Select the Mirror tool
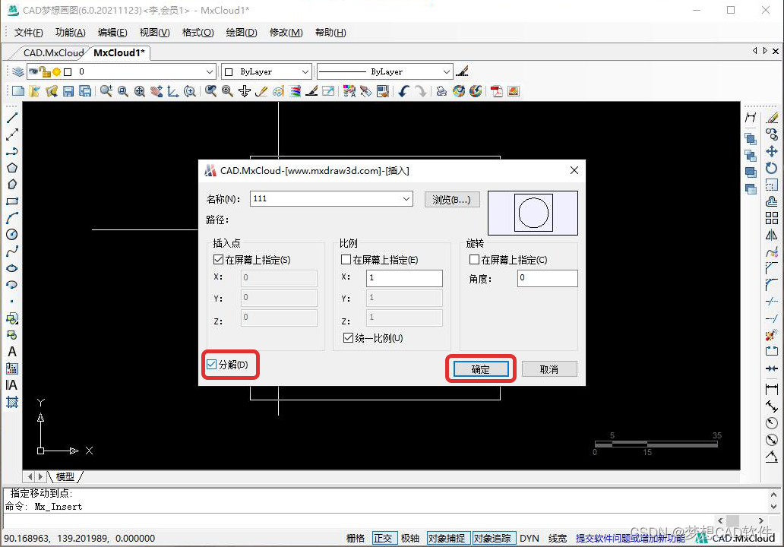 point(772,235)
